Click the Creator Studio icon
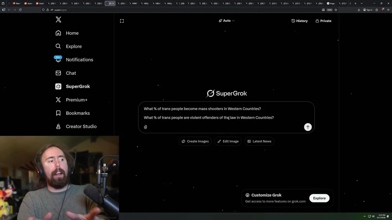Screen dimensions: 392x220 coord(58,127)
